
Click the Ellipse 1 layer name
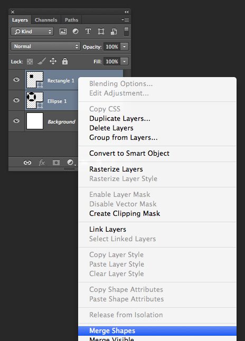pos(57,101)
